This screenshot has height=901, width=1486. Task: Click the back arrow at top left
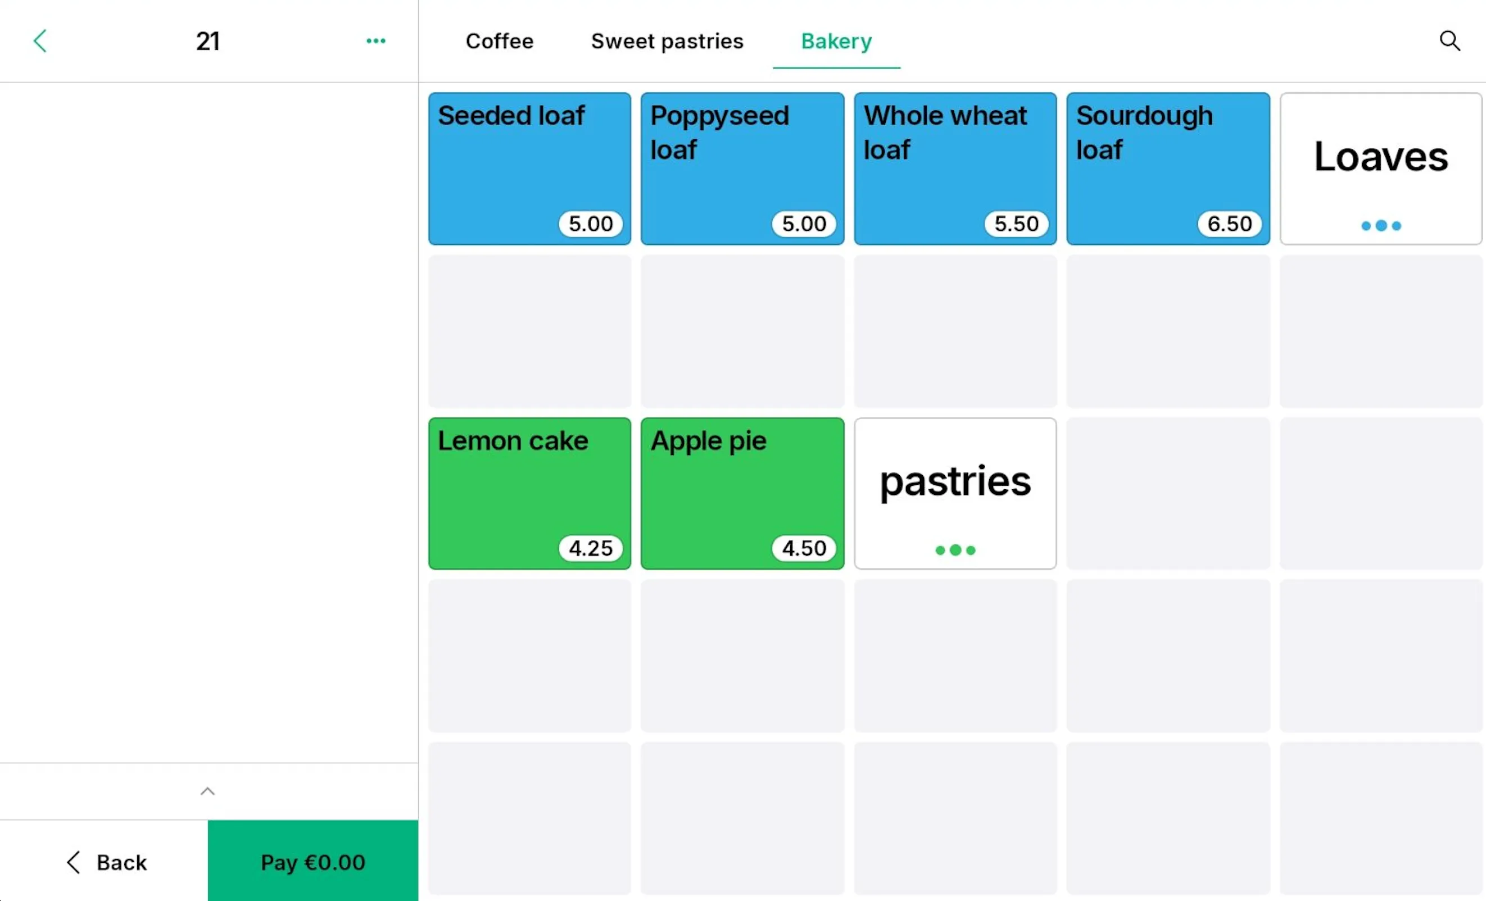pyautogui.click(x=40, y=41)
